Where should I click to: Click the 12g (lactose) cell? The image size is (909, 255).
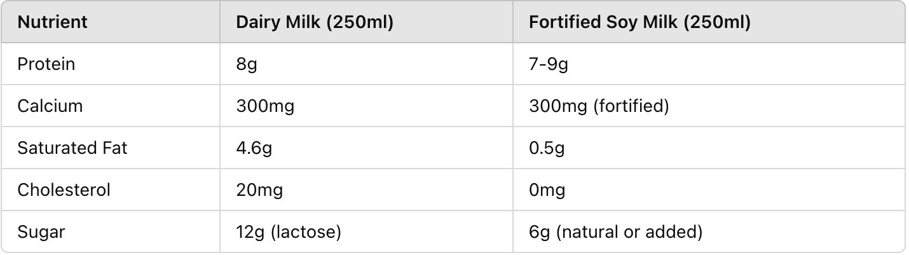[x=289, y=232]
